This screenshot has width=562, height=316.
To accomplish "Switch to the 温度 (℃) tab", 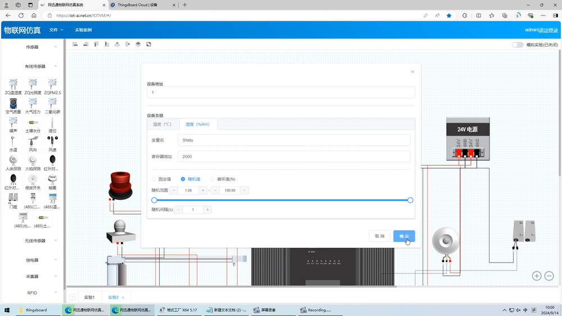I will (162, 124).
